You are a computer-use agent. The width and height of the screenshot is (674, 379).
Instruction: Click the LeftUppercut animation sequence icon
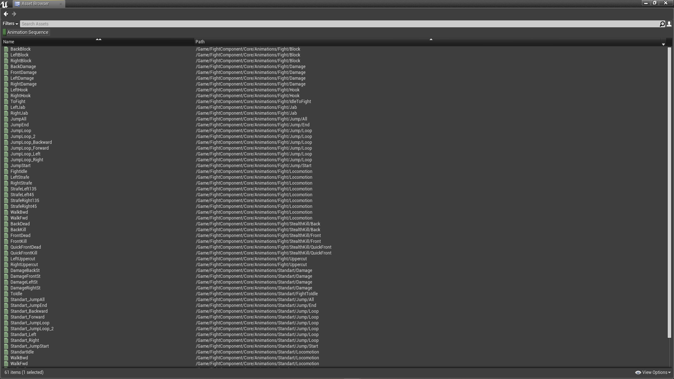(x=6, y=259)
